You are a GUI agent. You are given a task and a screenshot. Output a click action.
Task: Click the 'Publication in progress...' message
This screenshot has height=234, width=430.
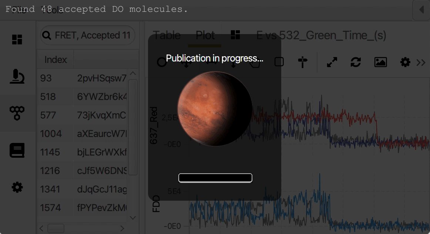[x=215, y=58]
